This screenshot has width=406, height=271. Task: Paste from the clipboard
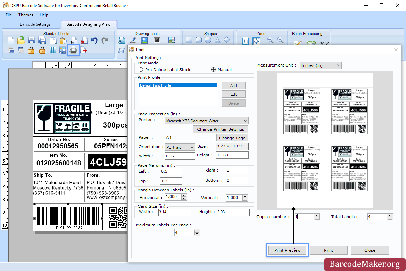coord(63,41)
